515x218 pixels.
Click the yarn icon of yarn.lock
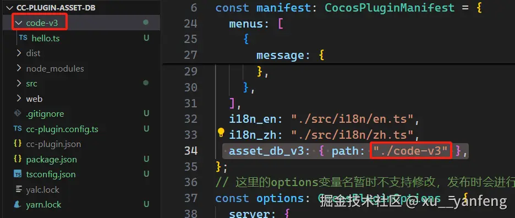(x=18, y=205)
